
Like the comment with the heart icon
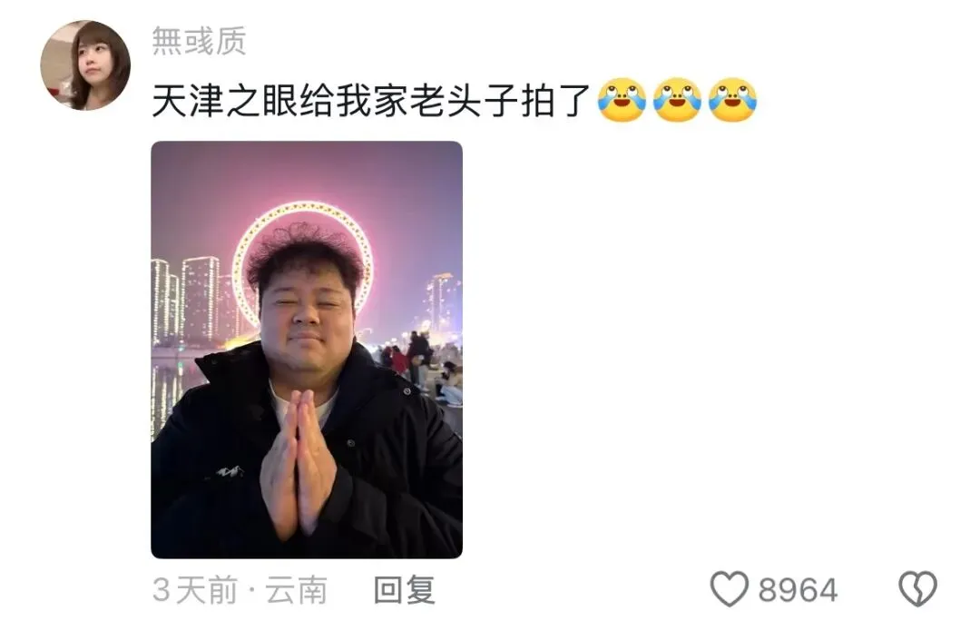729,589
